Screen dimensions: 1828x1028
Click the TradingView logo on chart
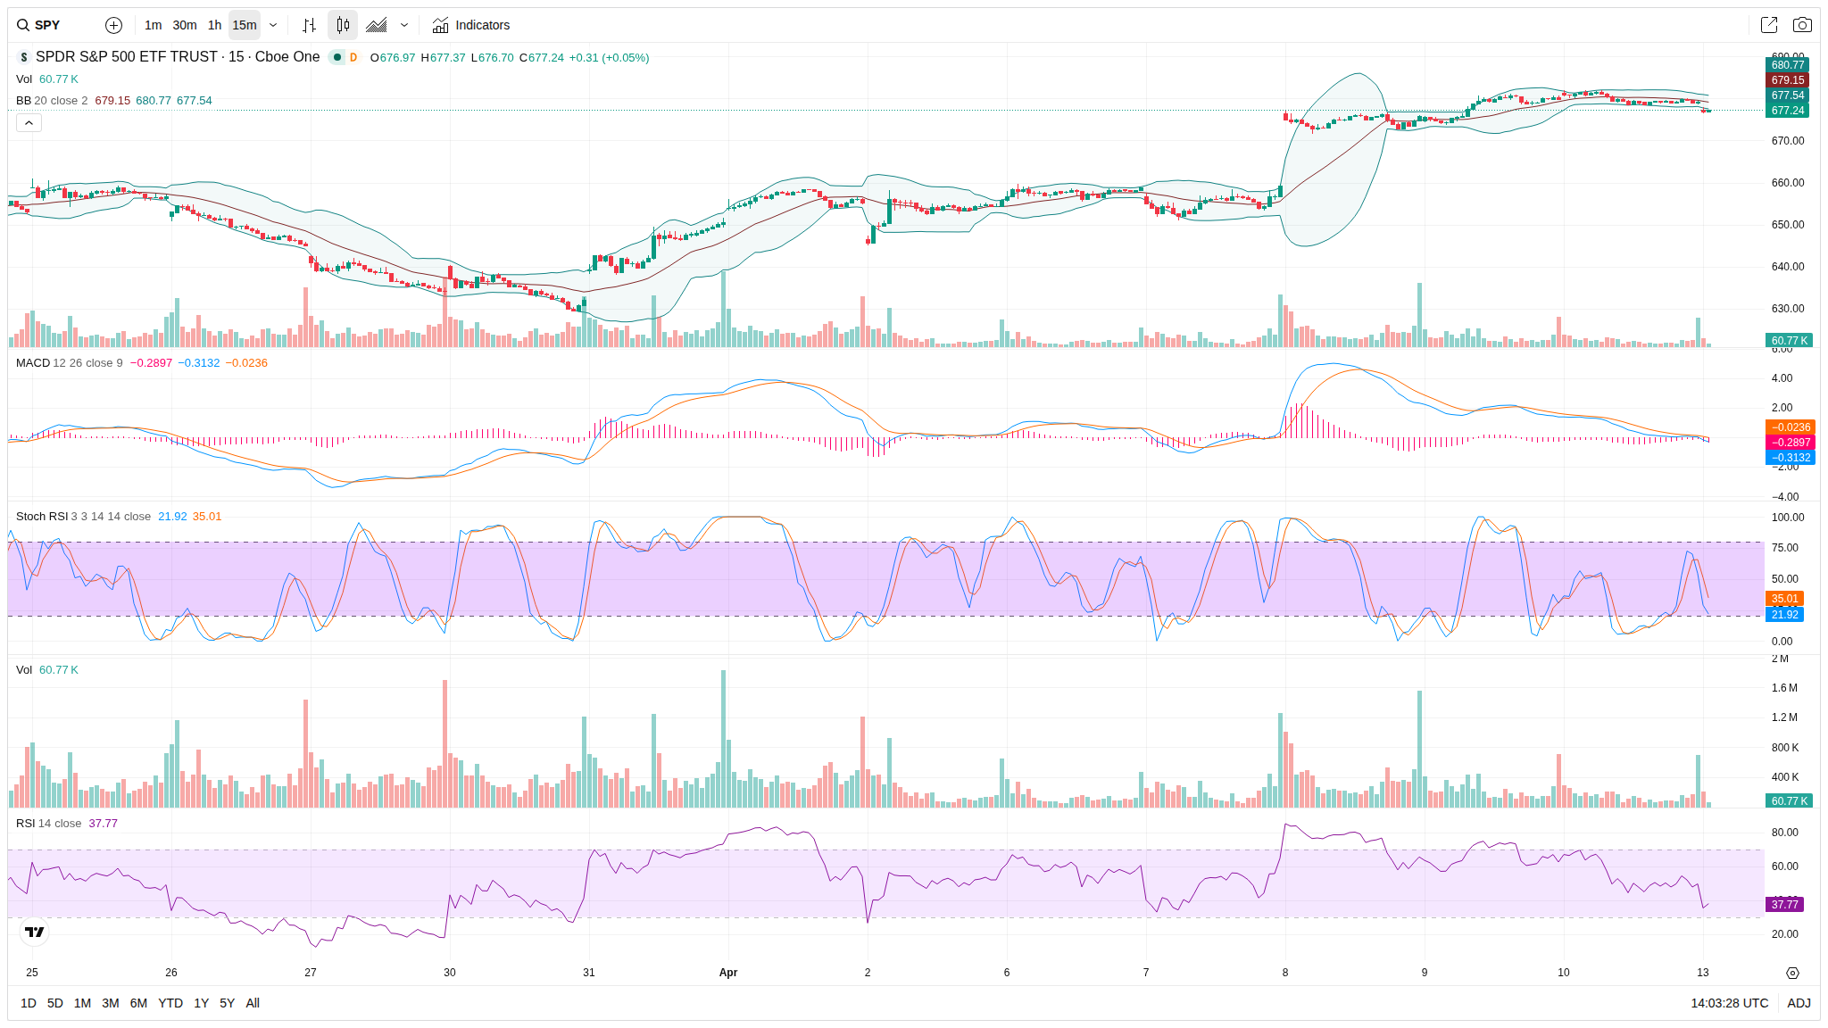tap(34, 932)
